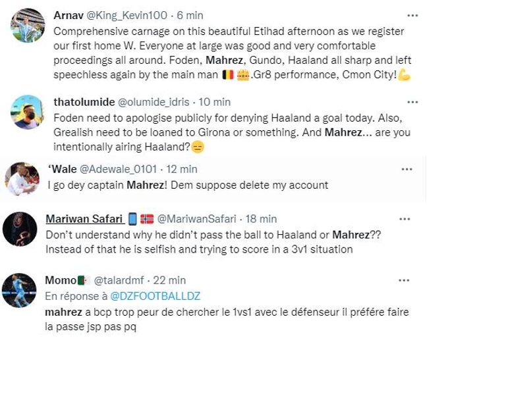
Task: Open more options on thatolumide's tweet
Action: pos(412,102)
